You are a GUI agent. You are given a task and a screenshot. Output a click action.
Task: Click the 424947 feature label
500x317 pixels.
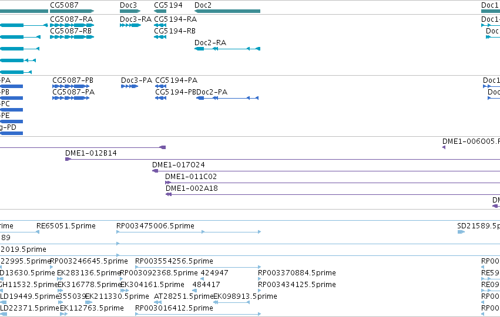[x=214, y=273]
